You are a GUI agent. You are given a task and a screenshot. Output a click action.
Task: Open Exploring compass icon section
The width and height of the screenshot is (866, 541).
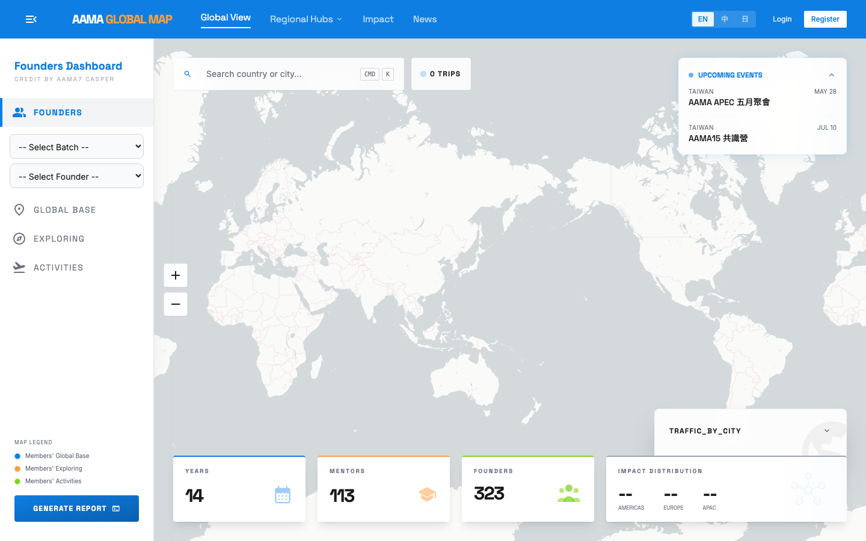(19, 239)
